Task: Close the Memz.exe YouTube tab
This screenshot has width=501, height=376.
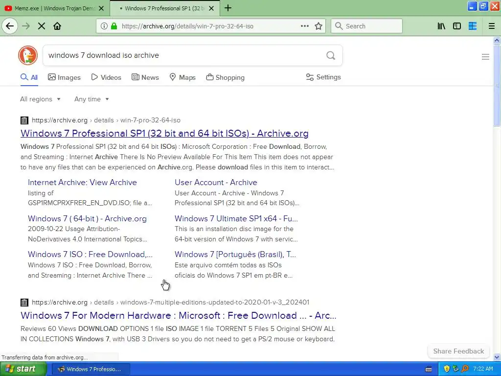Action: (x=101, y=8)
